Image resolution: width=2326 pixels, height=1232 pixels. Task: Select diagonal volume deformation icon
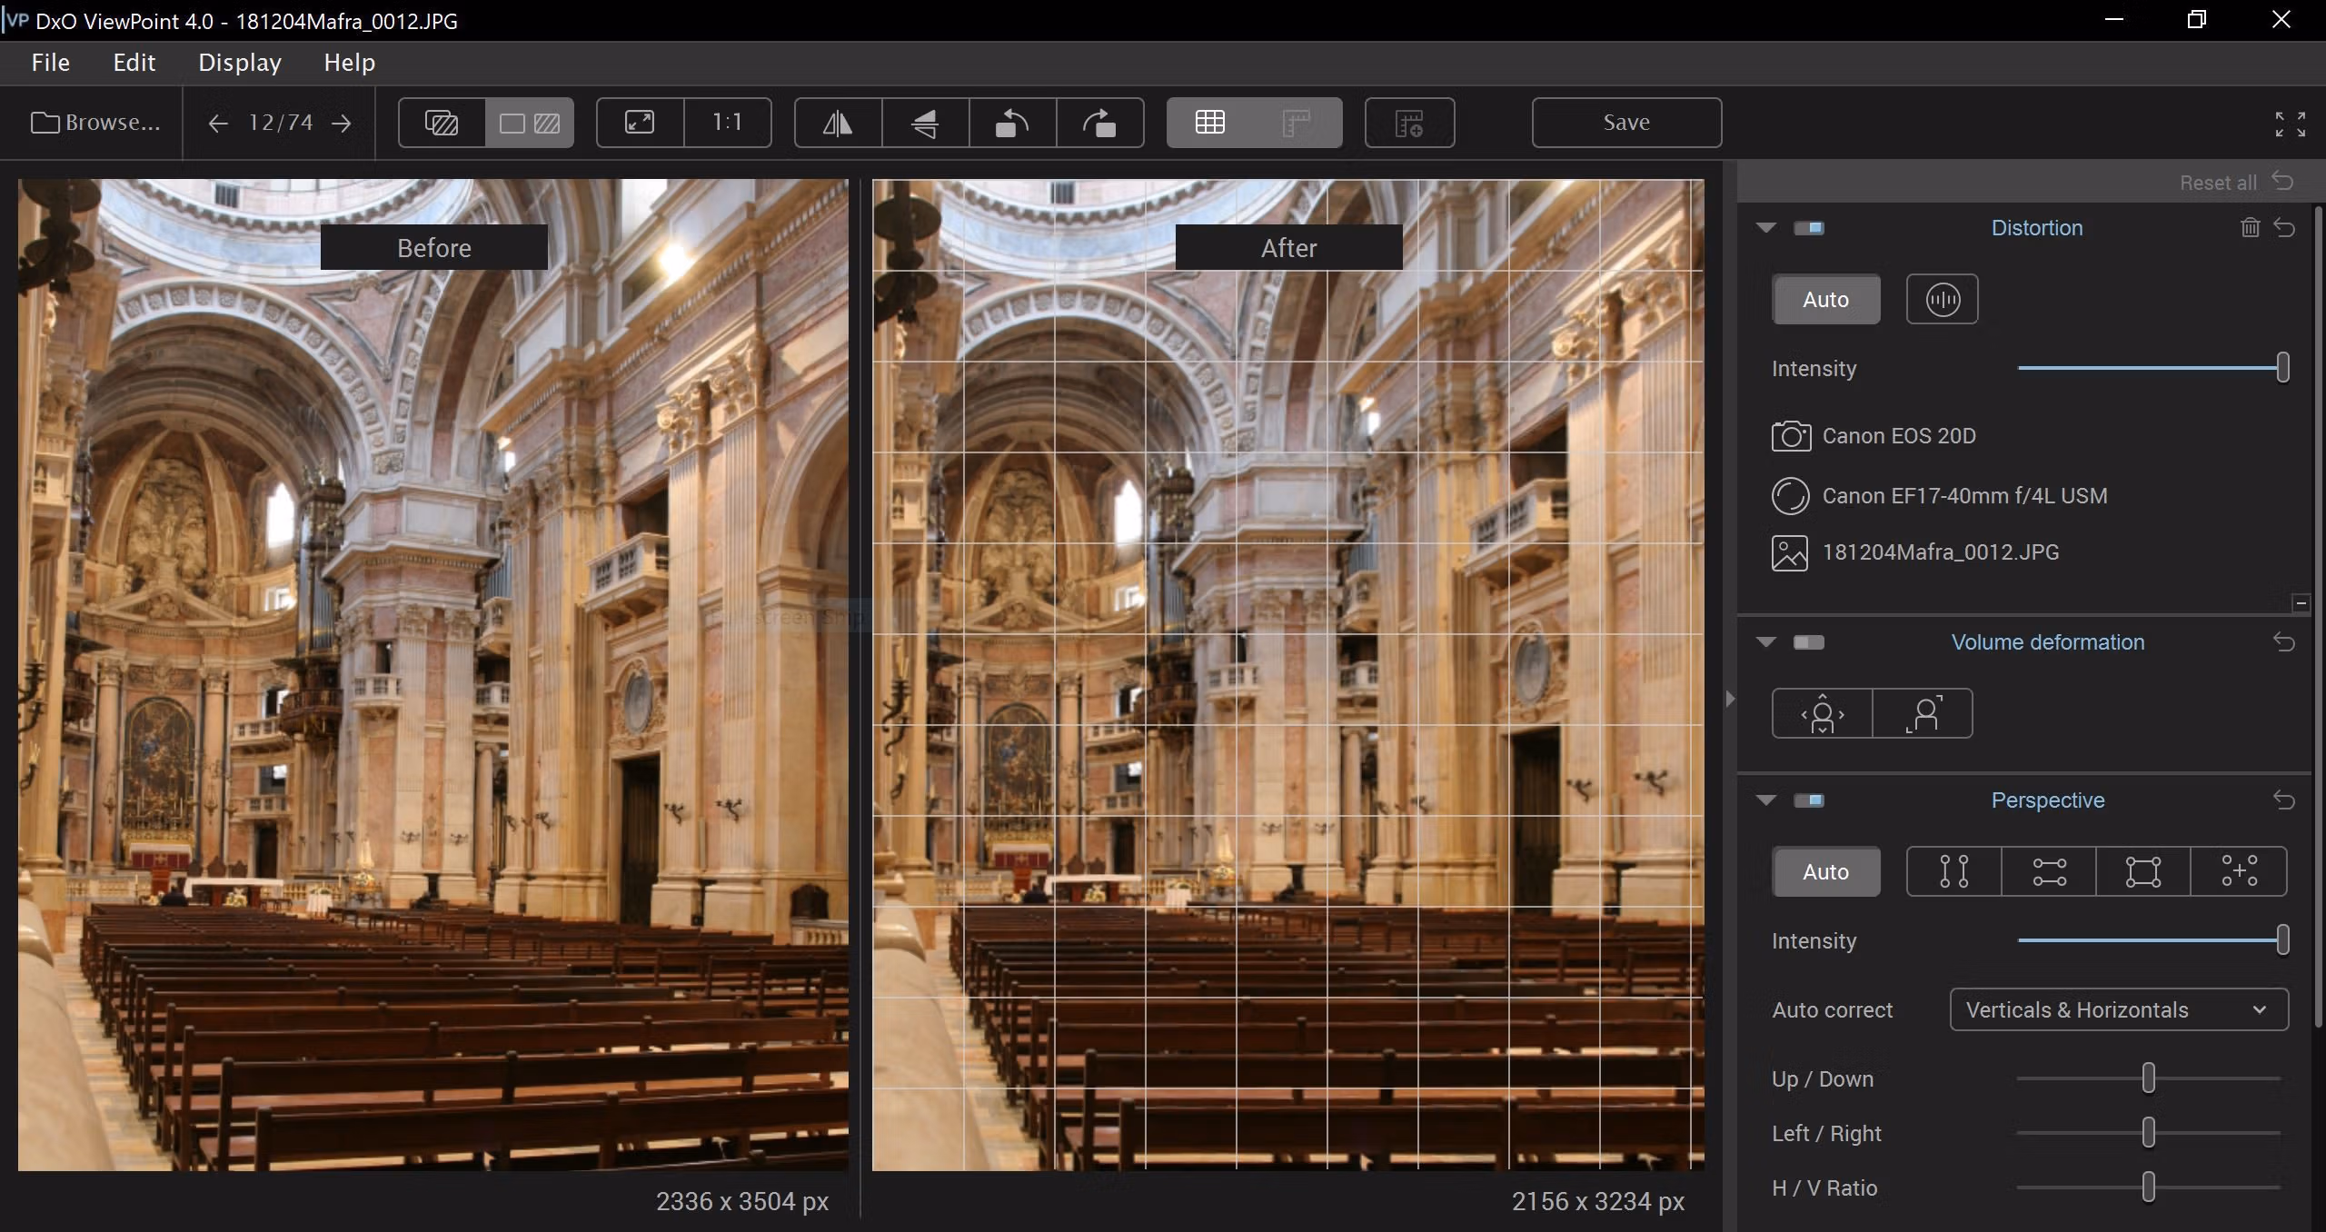coord(1923,713)
